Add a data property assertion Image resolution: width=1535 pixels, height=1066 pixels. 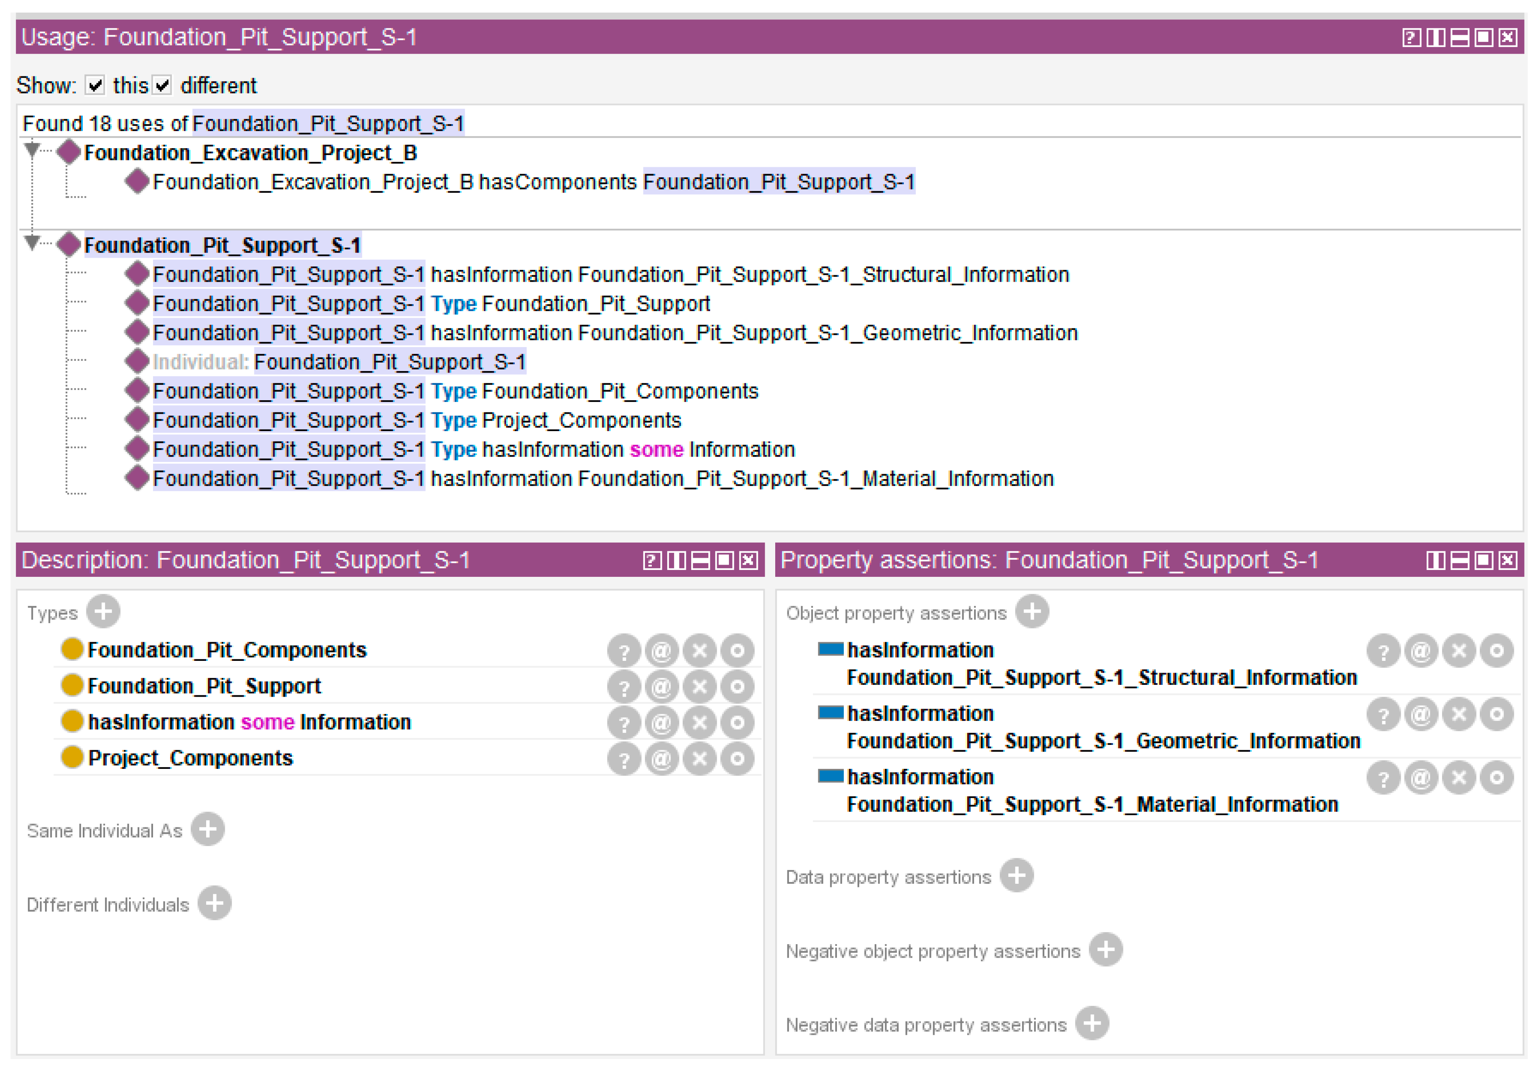[x=1017, y=876]
